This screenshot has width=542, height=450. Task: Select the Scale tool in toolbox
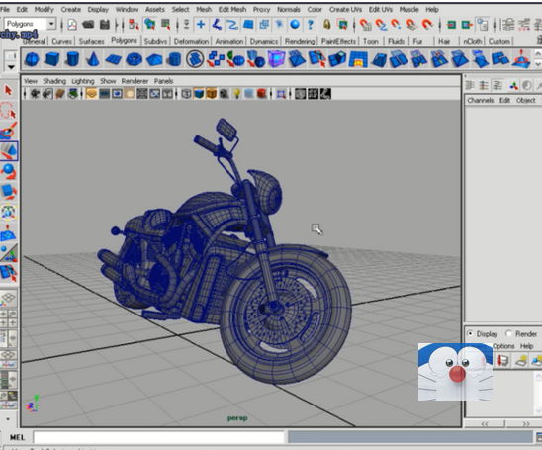[x=9, y=192]
